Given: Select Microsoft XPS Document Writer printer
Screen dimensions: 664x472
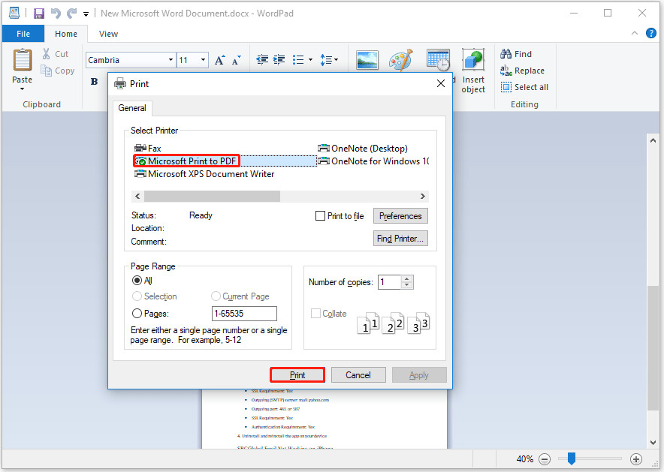Looking at the screenshot, I should 204,174.
